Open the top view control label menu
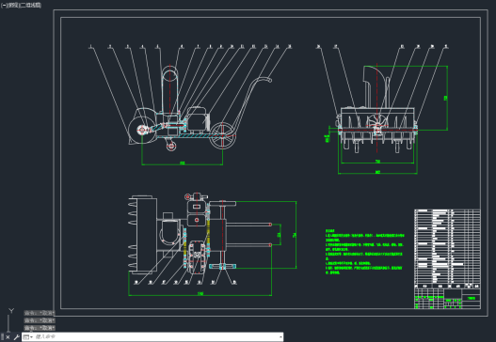The image size is (496, 342). click(13, 6)
